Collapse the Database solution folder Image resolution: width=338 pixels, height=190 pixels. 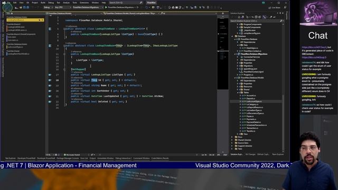pos(232,36)
